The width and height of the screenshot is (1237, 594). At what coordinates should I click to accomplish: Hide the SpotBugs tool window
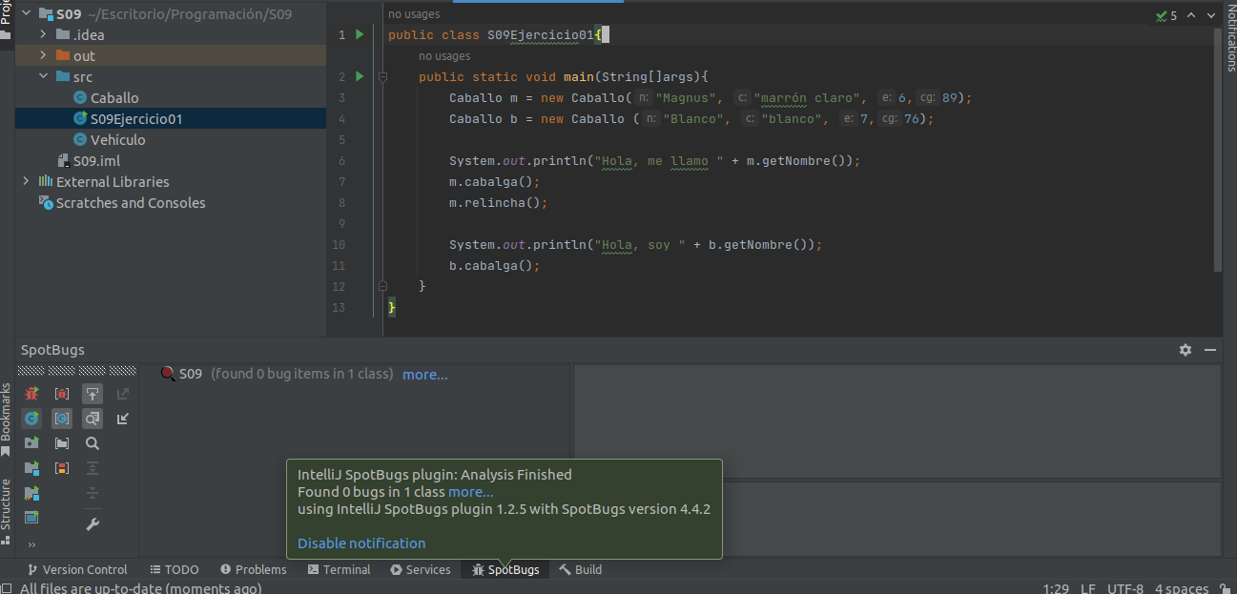click(x=1210, y=350)
